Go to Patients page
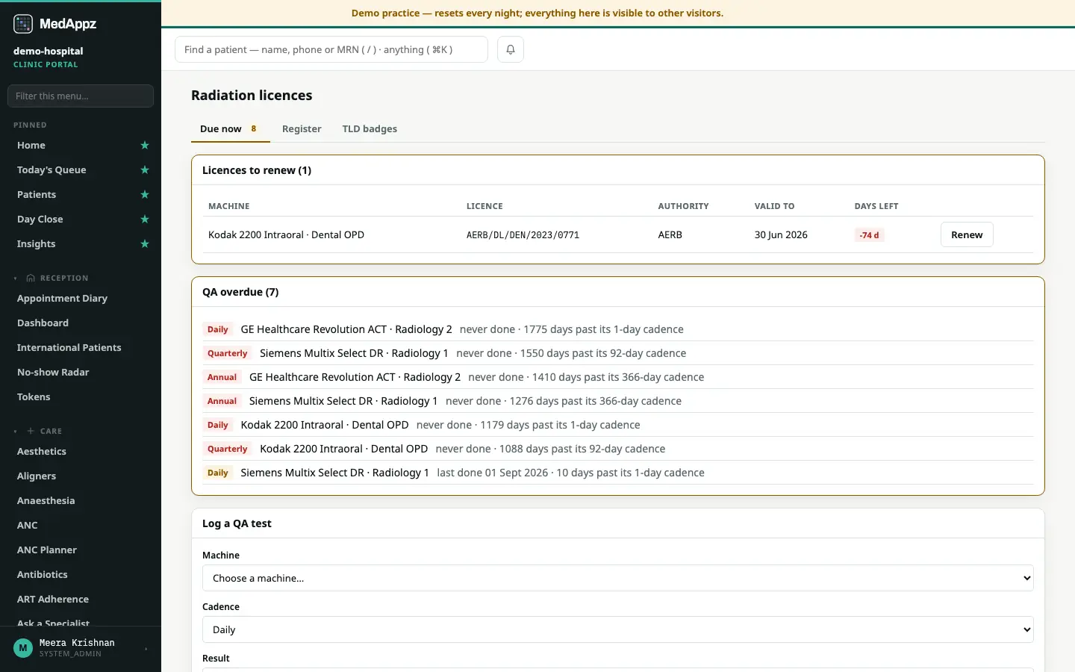The image size is (1075, 672). click(37, 194)
